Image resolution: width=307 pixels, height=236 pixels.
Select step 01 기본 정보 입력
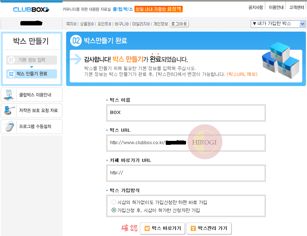coord(32,60)
